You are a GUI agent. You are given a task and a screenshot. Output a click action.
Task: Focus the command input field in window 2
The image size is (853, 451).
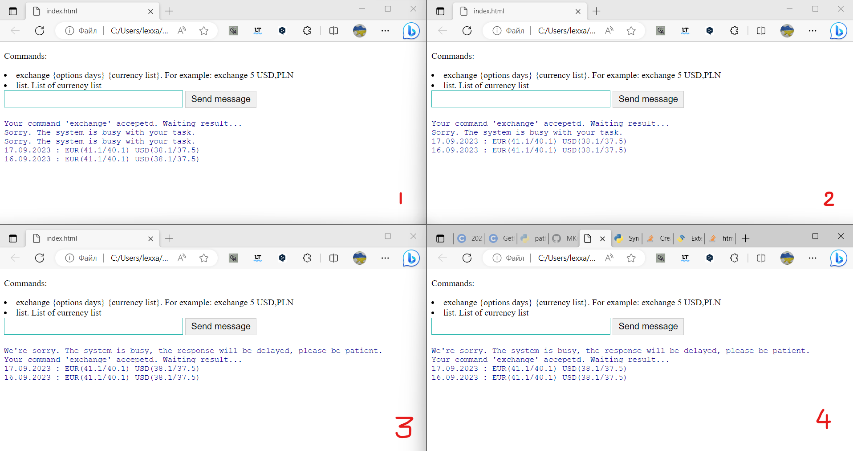click(x=521, y=99)
